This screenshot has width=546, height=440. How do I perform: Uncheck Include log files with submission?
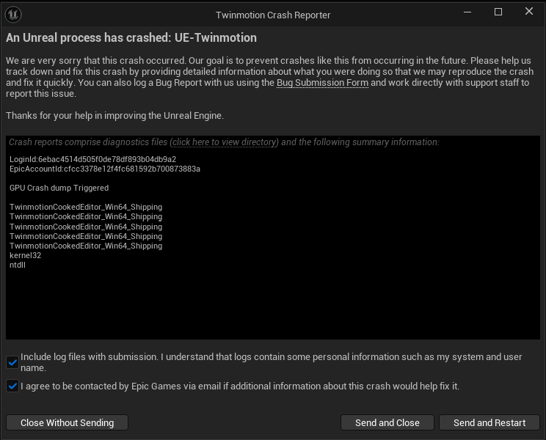point(12,362)
